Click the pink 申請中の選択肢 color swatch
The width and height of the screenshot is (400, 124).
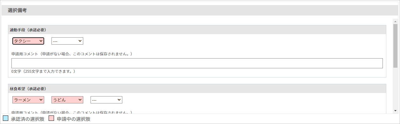tap(51, 119)
